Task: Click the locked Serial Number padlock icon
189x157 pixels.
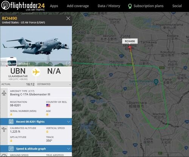Action: point(11,115)
